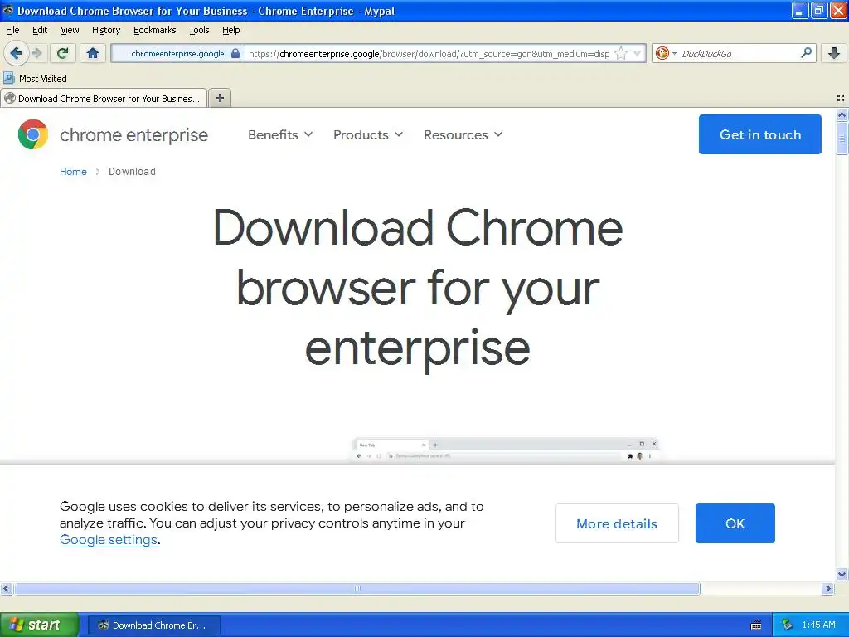The height and width of the screenshot is (637, 849).
Task: Expand the Resources navigation dropdown
Action: [463, 135]
